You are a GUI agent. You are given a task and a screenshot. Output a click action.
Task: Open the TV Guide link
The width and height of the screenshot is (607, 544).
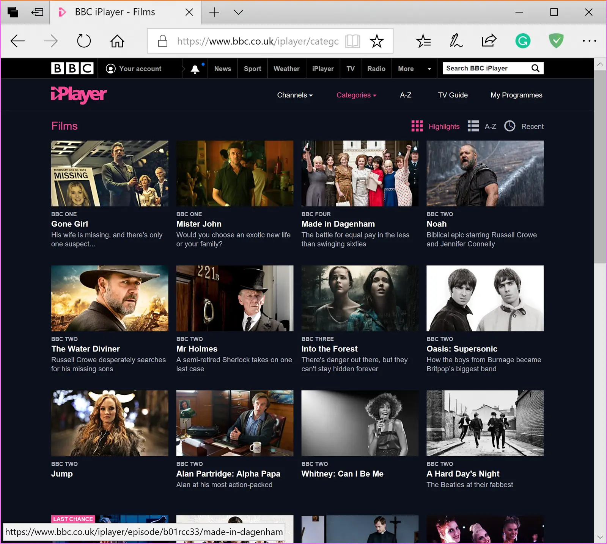pyautogui.click(x=453, y=95)
